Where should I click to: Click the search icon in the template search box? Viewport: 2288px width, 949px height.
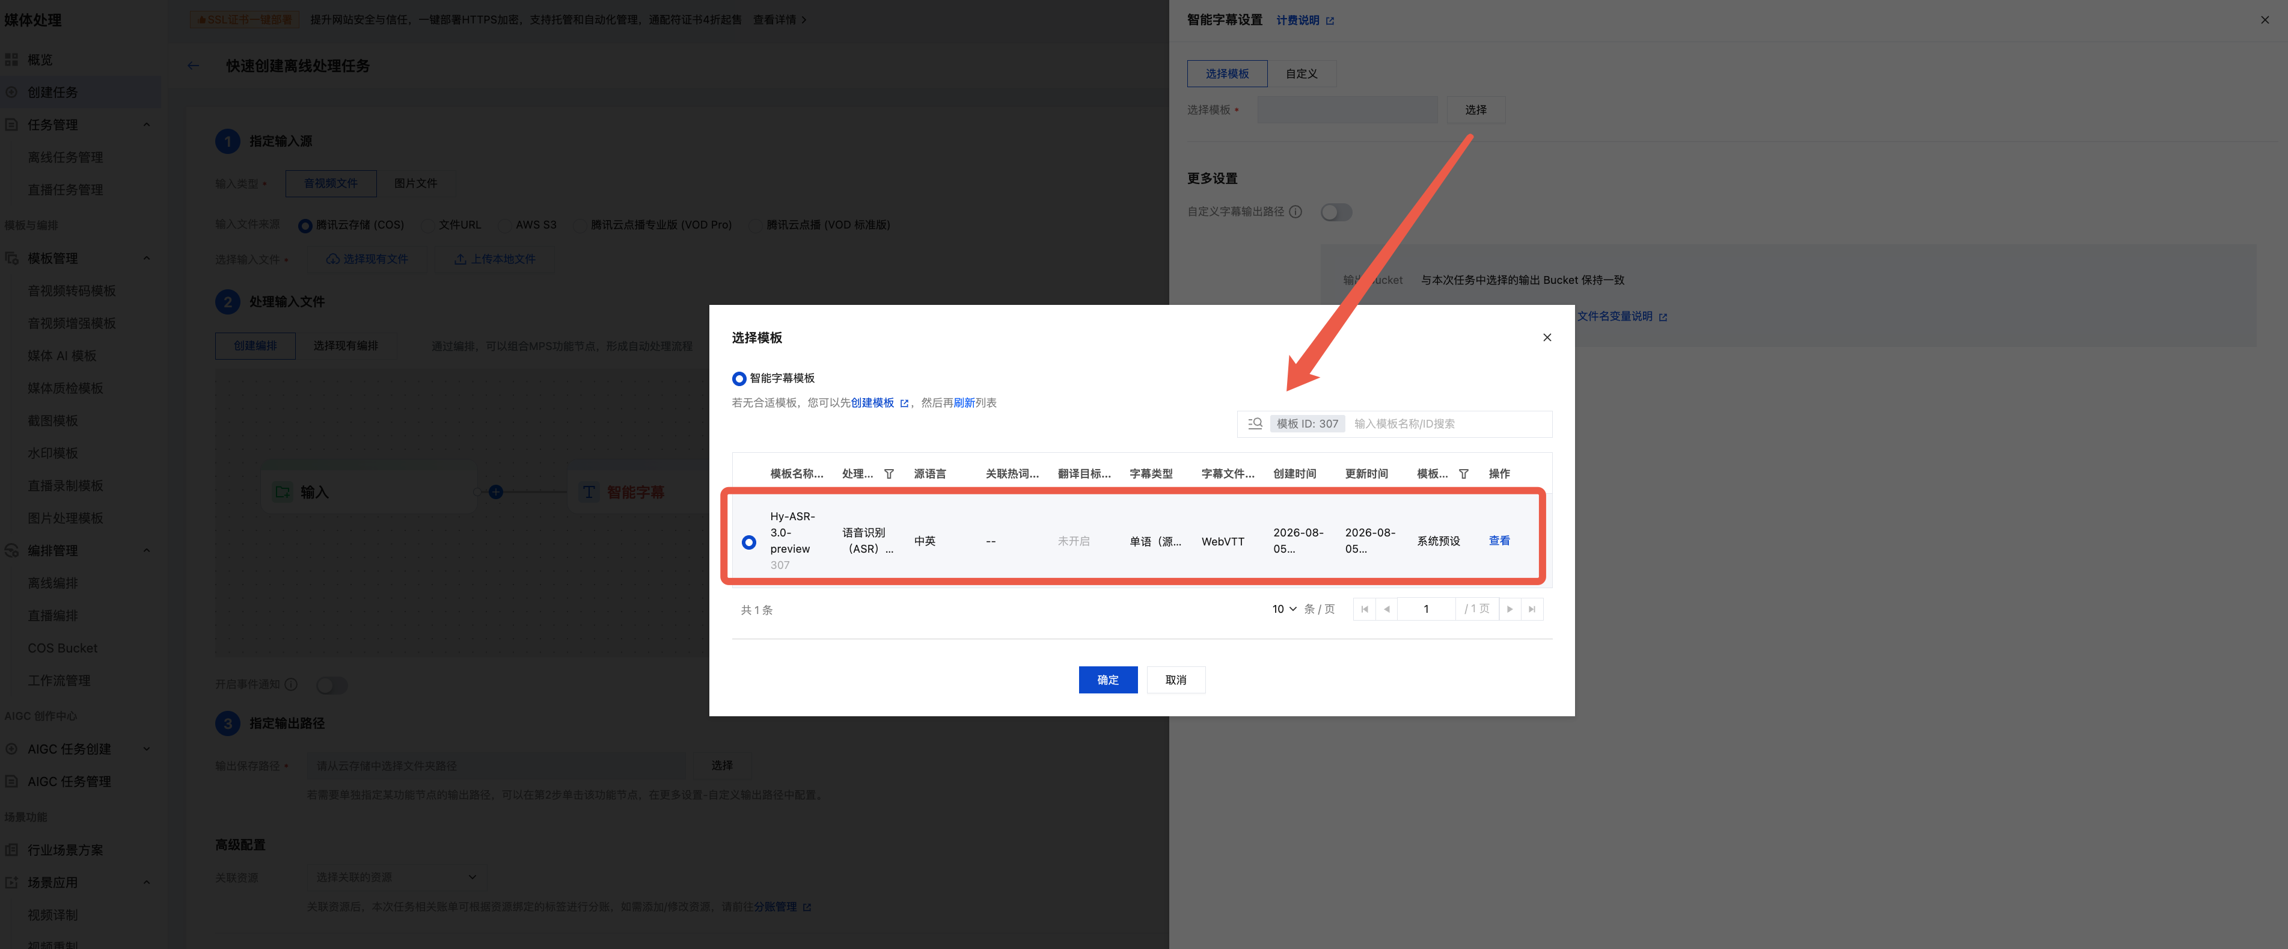click(x=1255, y=424)
